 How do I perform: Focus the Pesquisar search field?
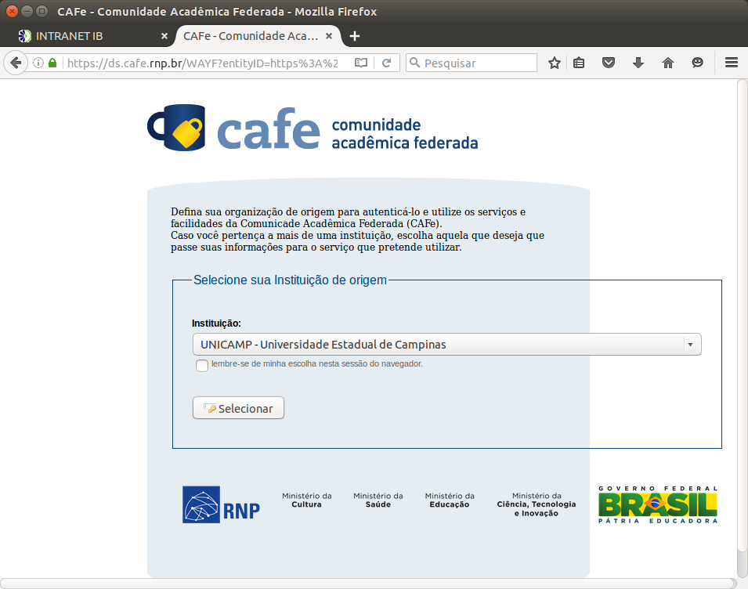click(472, 63)
